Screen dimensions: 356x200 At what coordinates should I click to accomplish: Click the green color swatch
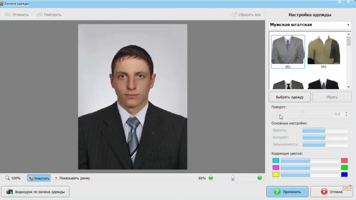(344, 168)
